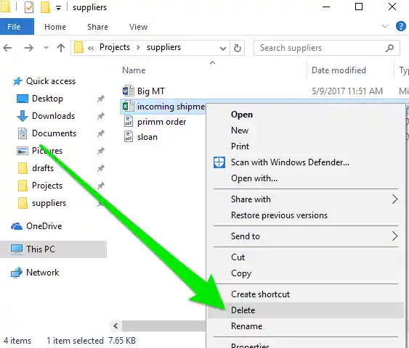Expand the ribbon with the chevron
Screen dimensions: 409x348
385,26
